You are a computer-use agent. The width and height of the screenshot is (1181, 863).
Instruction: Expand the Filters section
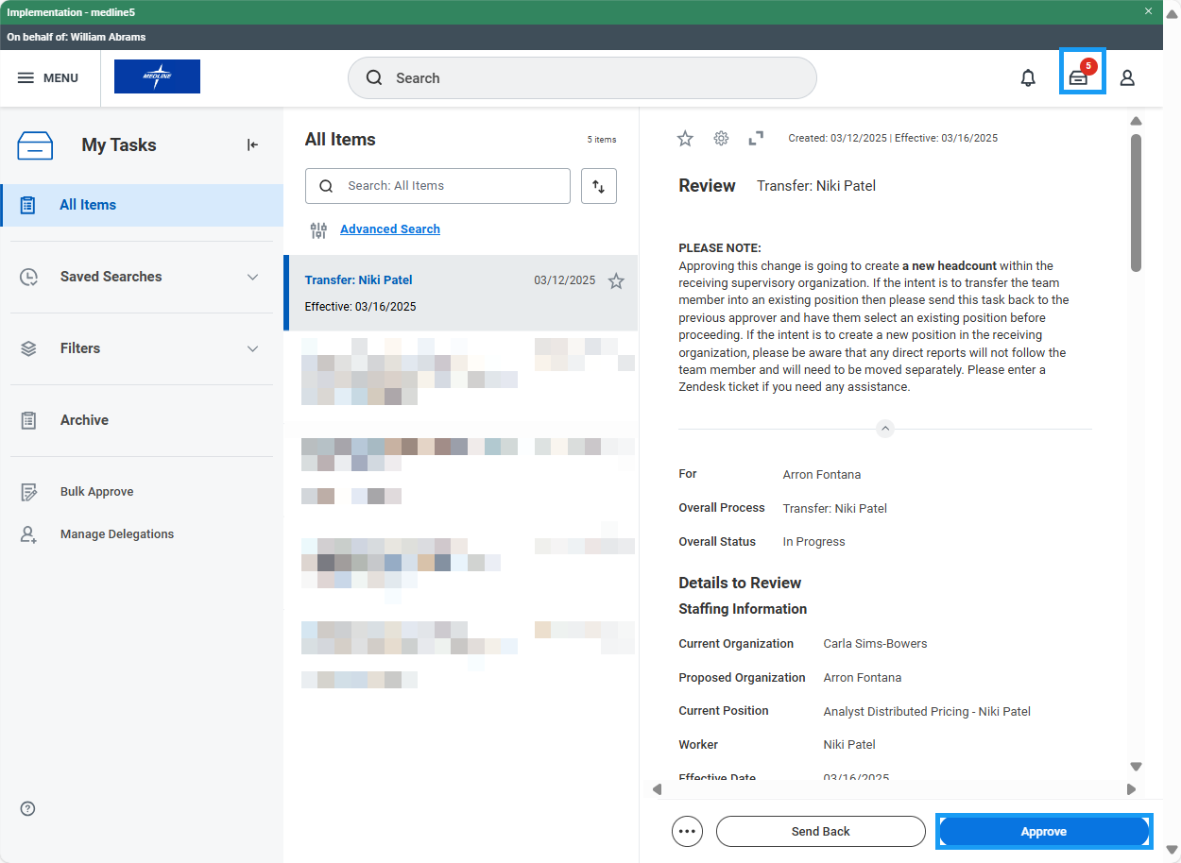252,348
